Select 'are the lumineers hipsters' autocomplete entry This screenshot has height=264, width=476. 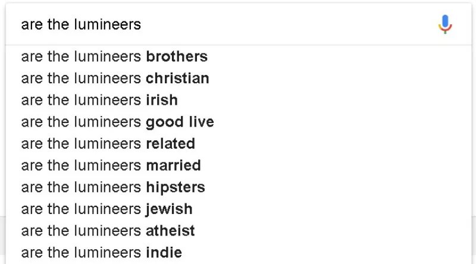pyautogui.click(x=113, y=187)
